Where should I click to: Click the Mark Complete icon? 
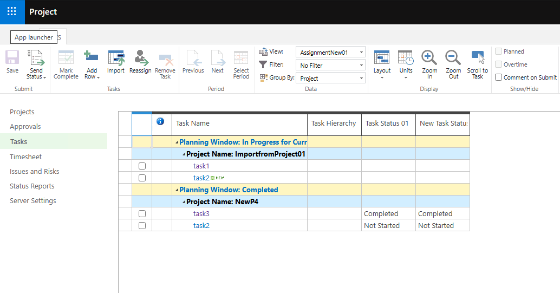66,57
